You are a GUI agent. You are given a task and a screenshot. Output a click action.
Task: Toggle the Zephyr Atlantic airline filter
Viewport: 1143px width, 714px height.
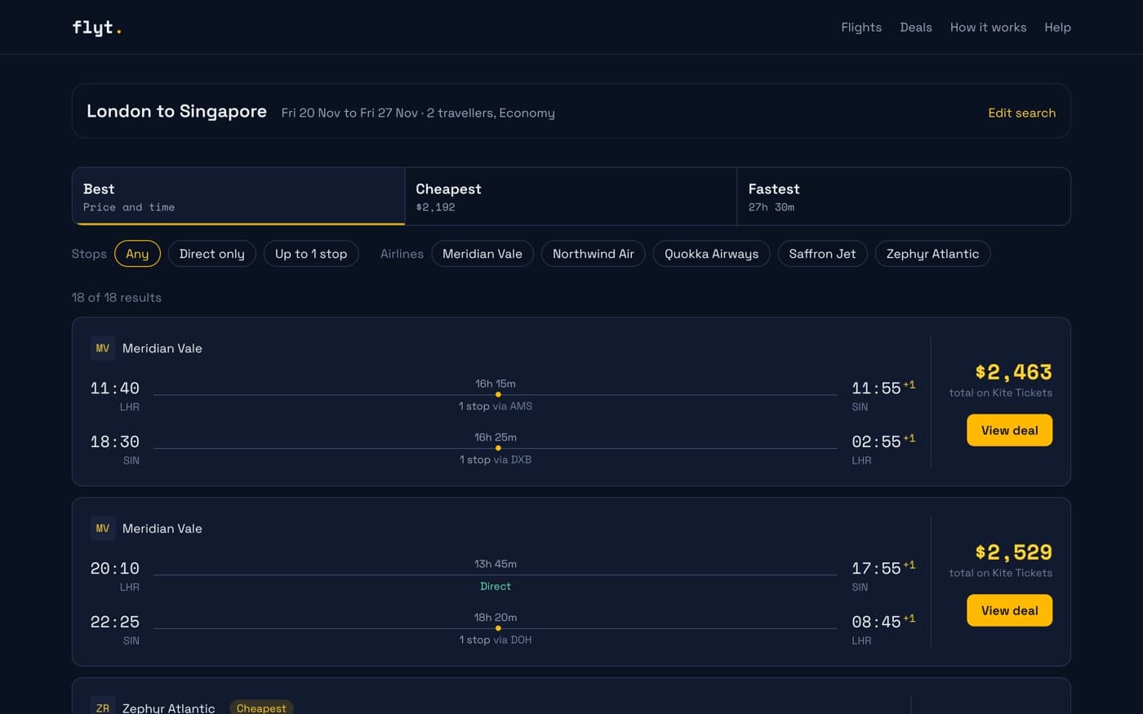click(x=932, y=254)
